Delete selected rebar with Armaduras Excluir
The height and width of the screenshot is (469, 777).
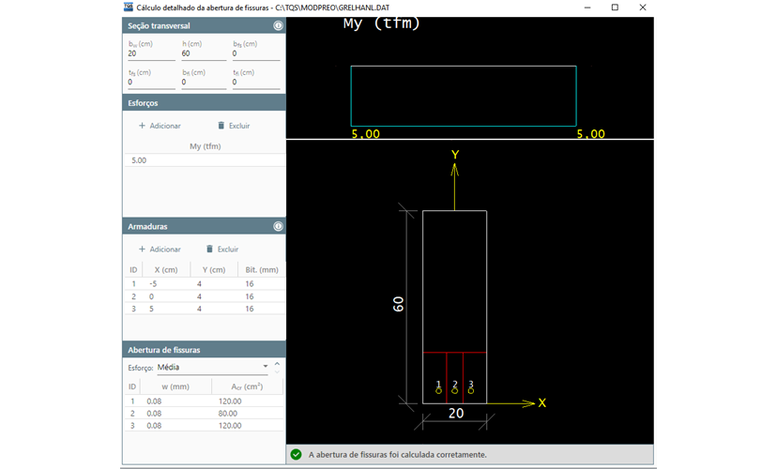coord(221,249)
